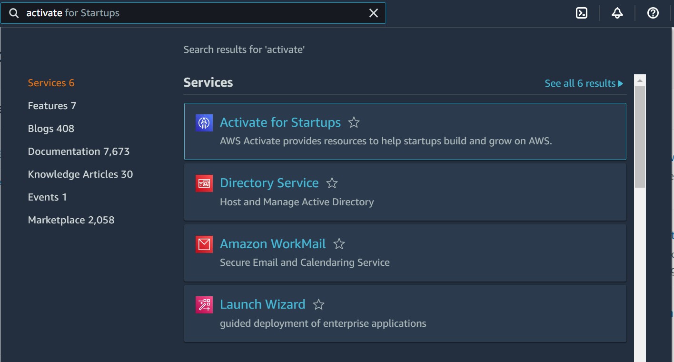Toggle the favorite star on Amazon WorkMail
674x362 pixels.
pos(339,244)
